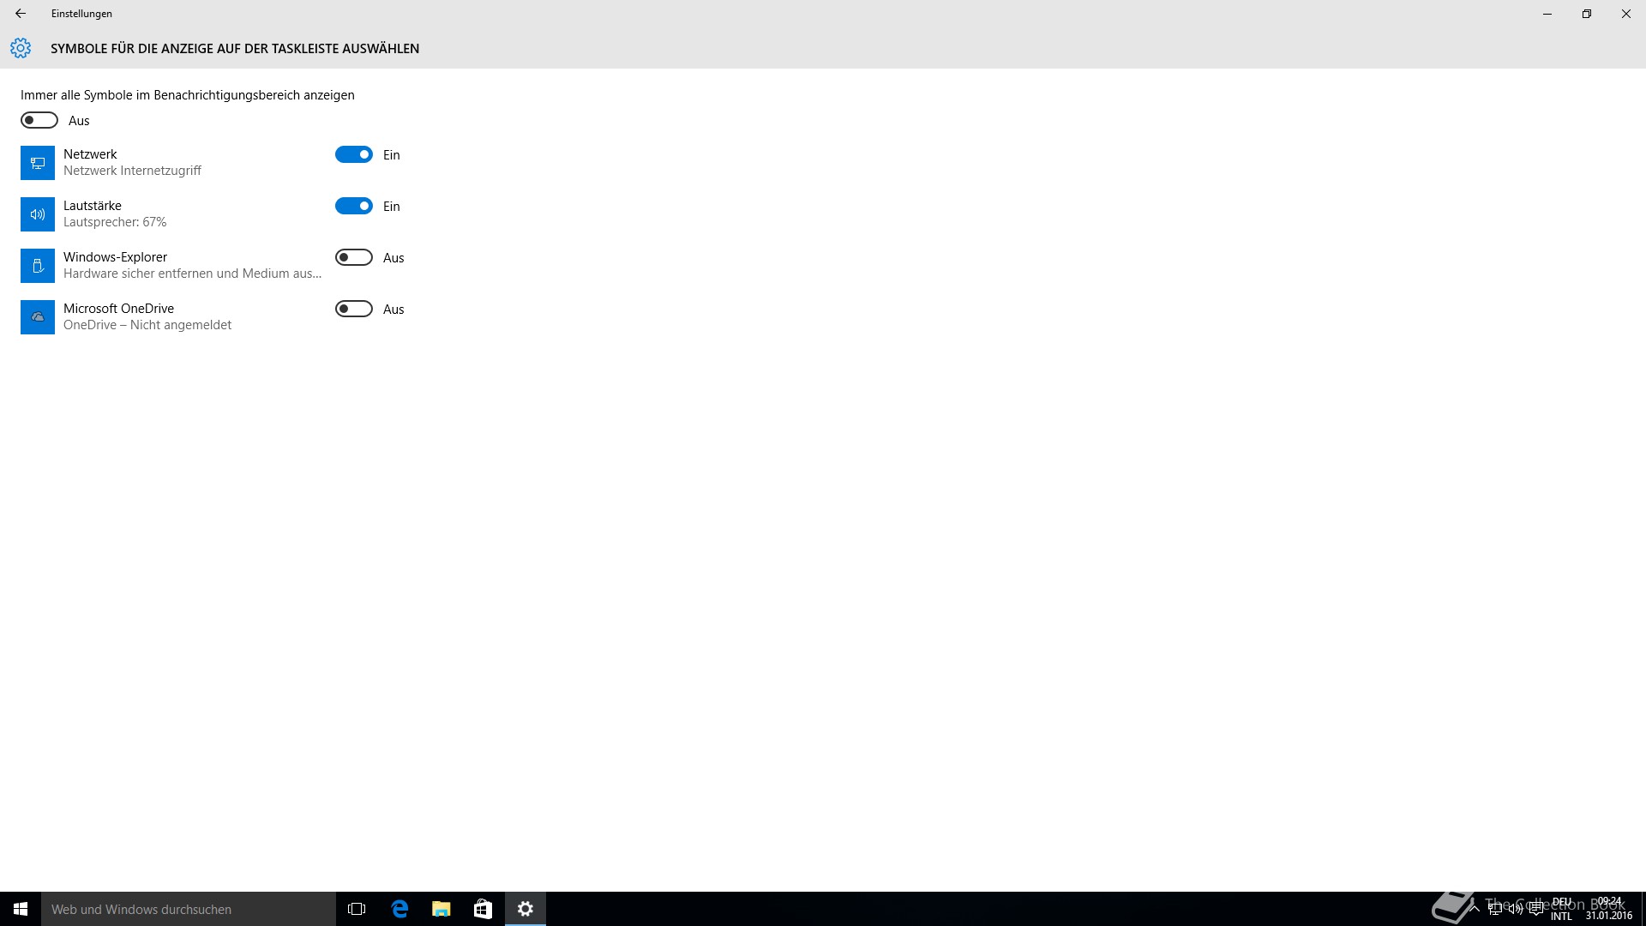Disable the Lautstärke taskbar icon toggle

point(353,206)
